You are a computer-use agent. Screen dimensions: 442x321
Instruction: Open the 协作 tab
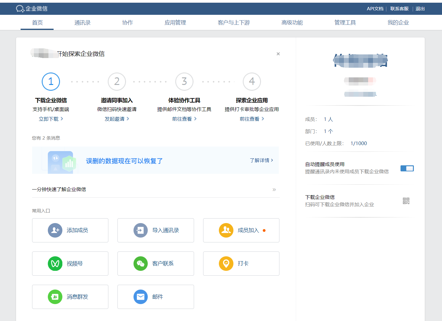point(127,23)
